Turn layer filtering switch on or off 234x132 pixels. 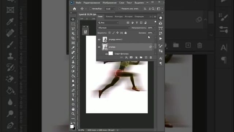pos(155,22)
